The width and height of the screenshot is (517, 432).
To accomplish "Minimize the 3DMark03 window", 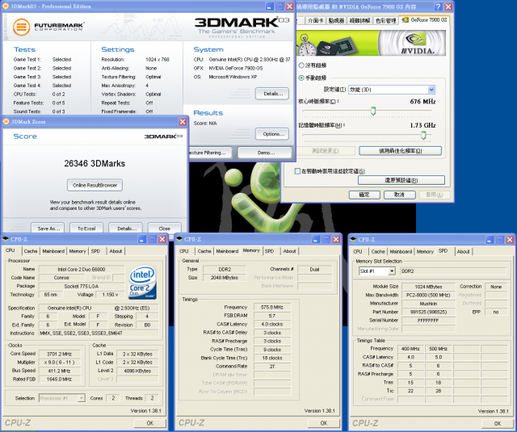I will (270, 6).
